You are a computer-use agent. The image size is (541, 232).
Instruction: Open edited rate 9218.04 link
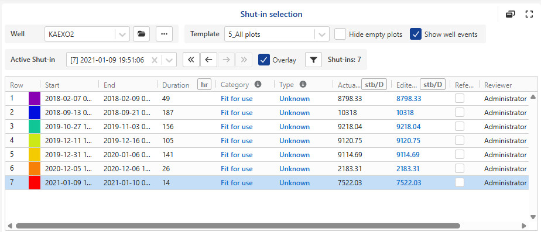[409, 127]
